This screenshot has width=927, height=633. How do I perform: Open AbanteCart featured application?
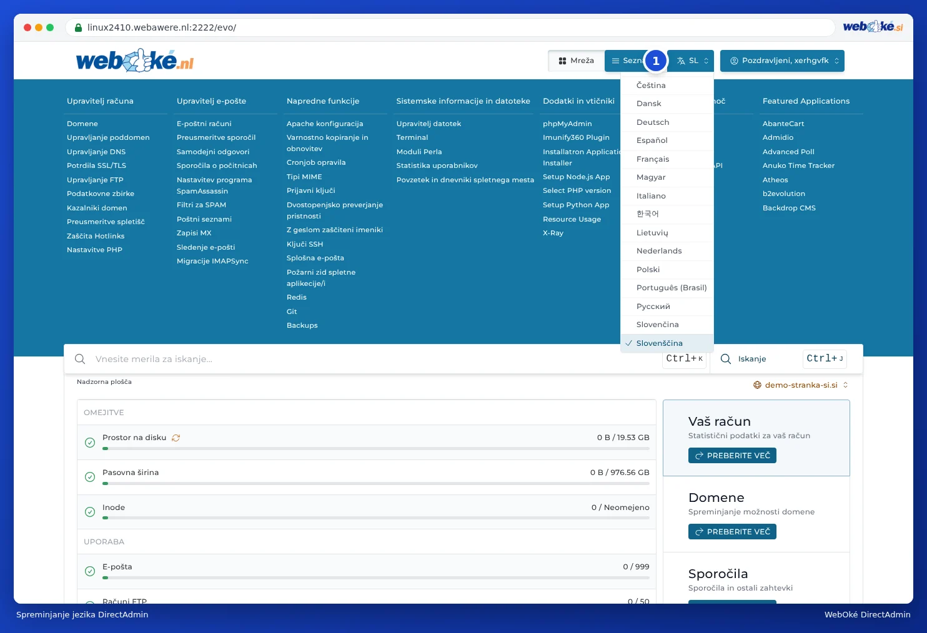[783, 124]
